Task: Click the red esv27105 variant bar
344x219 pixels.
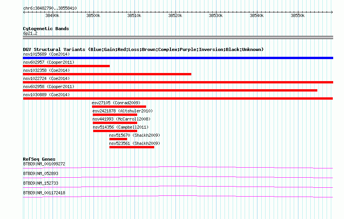Action: (x=119, y=107)
